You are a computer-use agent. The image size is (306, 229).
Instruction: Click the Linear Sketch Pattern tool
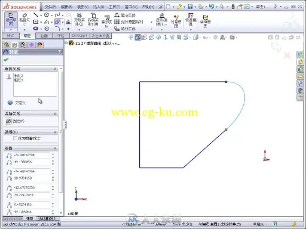pyautogui.click(x=128, y=22)
